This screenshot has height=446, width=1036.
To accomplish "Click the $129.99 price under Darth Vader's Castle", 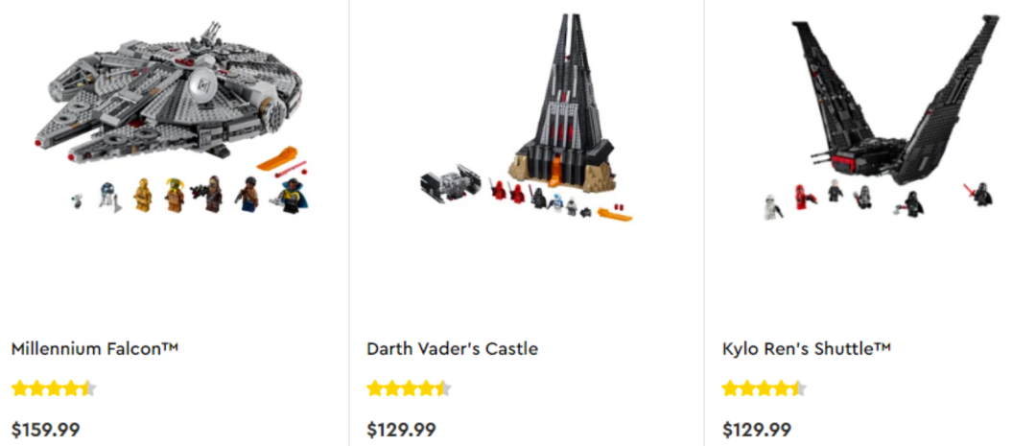I will (x=401, y=430).
